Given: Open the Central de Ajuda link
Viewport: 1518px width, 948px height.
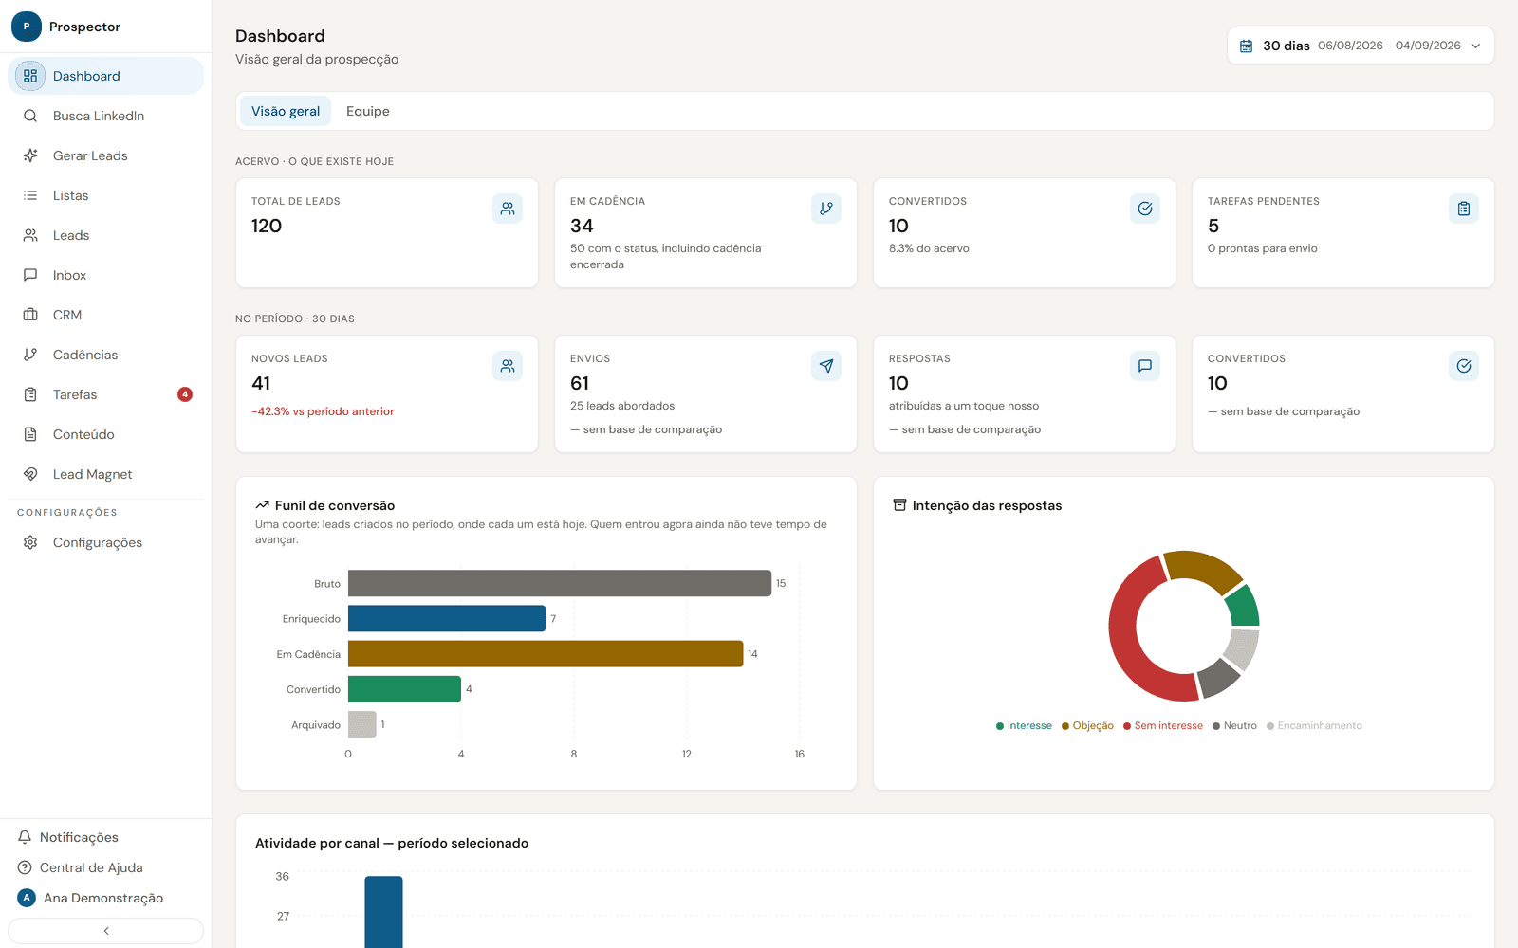Looking at the screenshot, I should (91, 867).
